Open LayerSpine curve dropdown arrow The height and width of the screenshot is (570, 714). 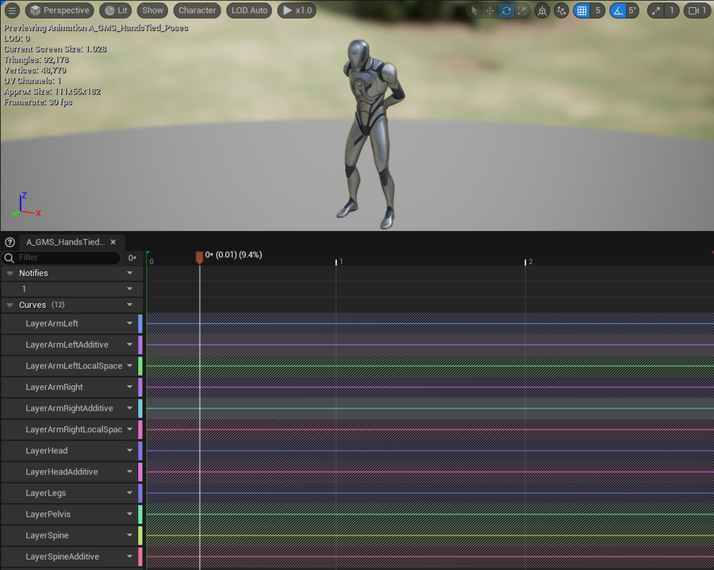point(130,535)
